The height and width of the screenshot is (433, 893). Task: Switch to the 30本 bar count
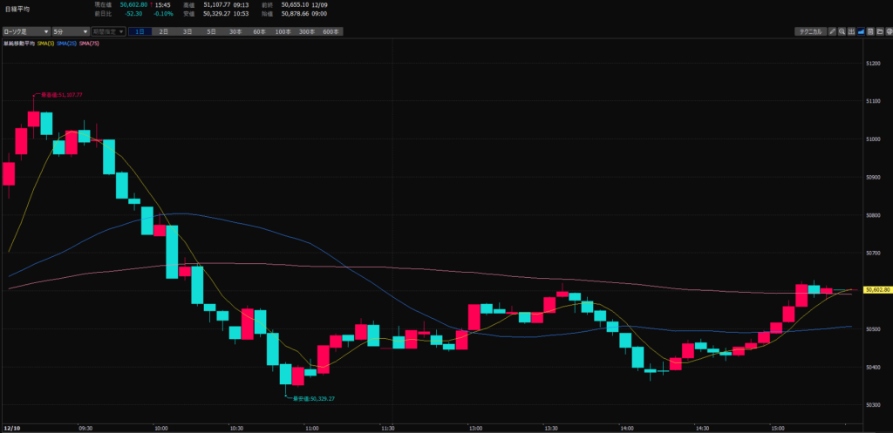[235, 31]
